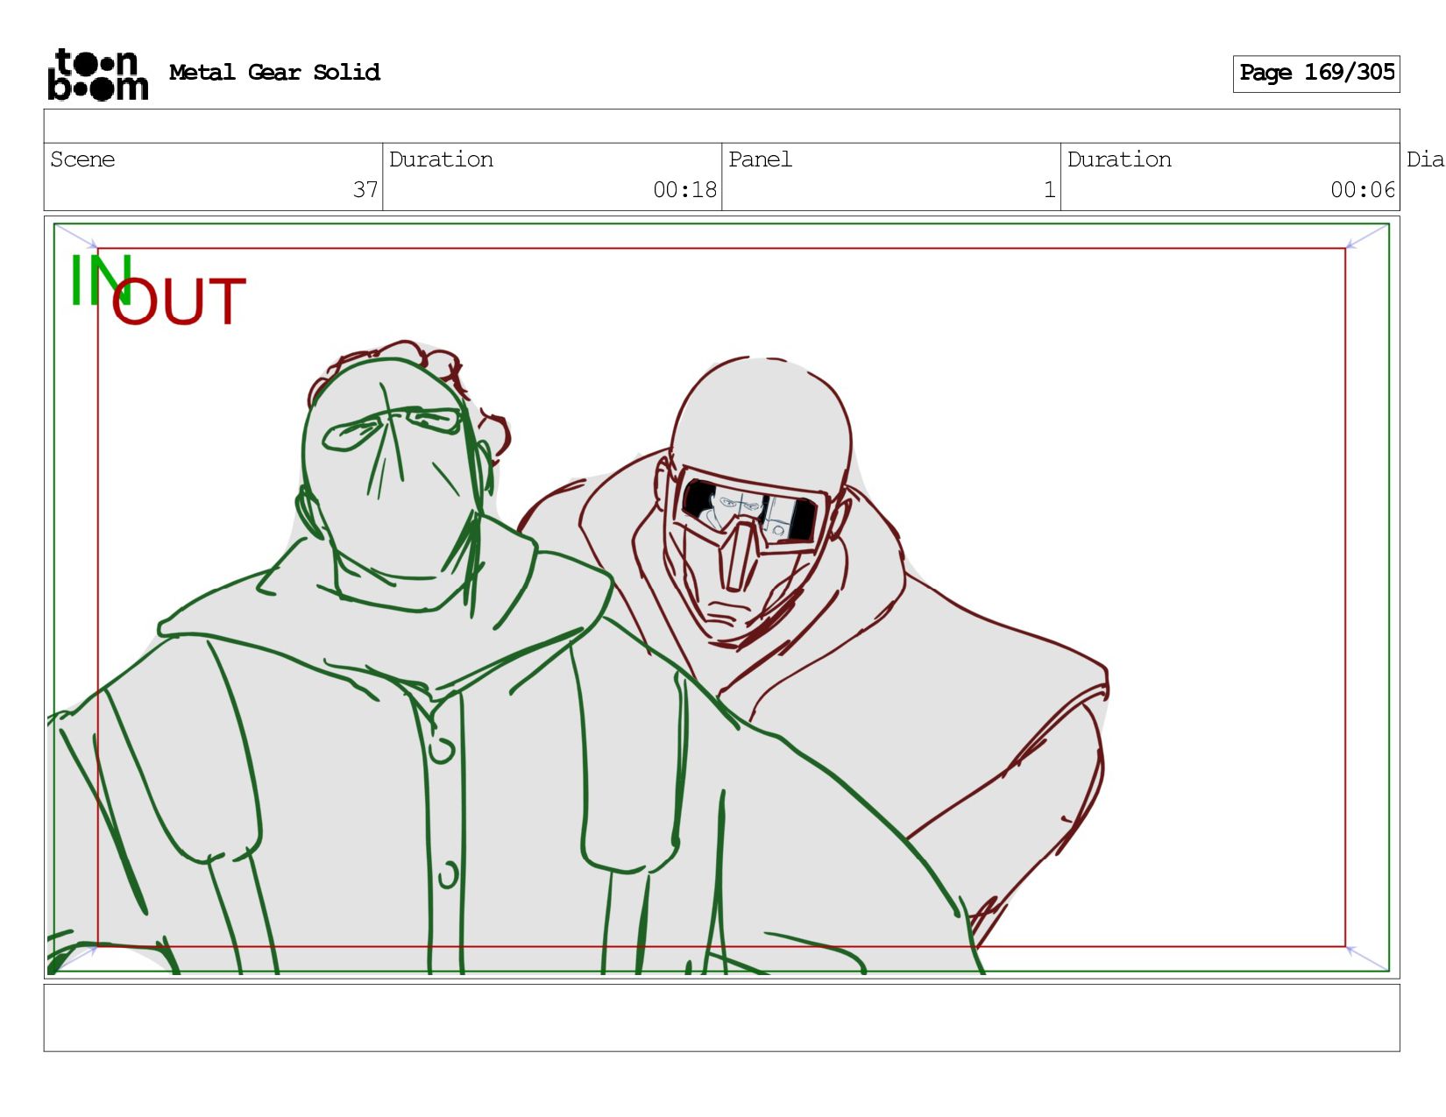Click the 'Panel' header label
Screen dimensions: 1446x1117
point(760,159)
